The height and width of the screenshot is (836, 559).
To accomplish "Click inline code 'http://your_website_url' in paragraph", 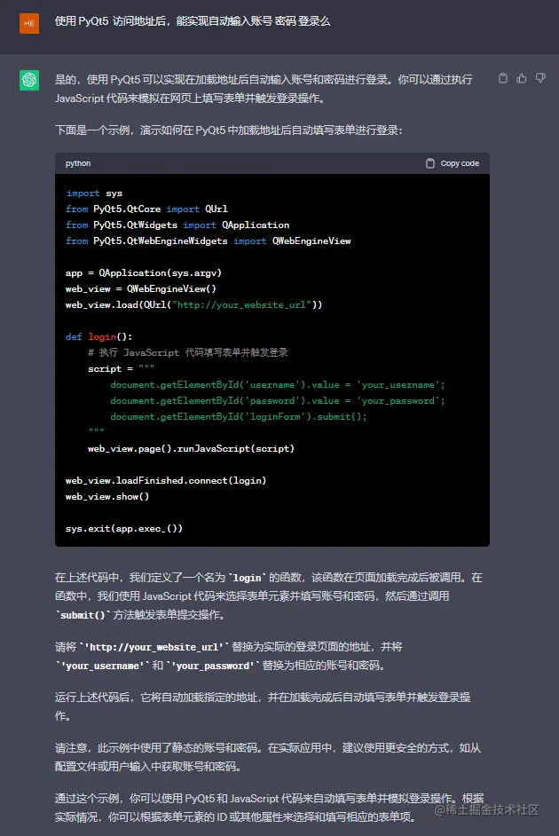I will click(154, 647).
